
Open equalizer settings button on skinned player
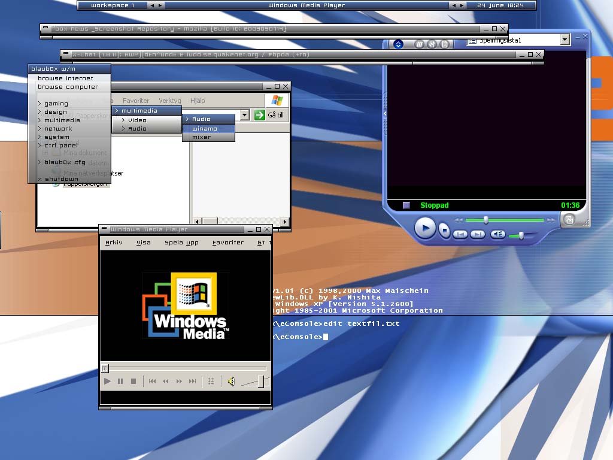pyautogui.click(x=432, y=44)
